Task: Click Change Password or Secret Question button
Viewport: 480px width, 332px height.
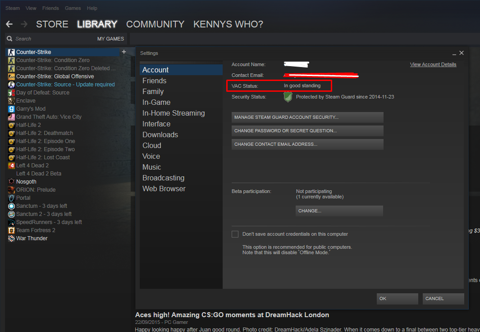Action: (307, 131)
